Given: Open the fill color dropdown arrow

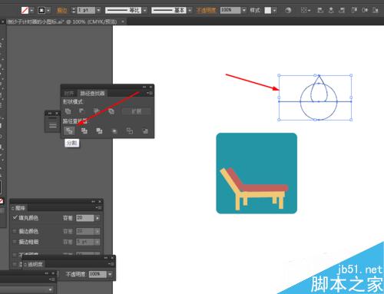Looking at the screenshot, I should [x=31, y=10].
